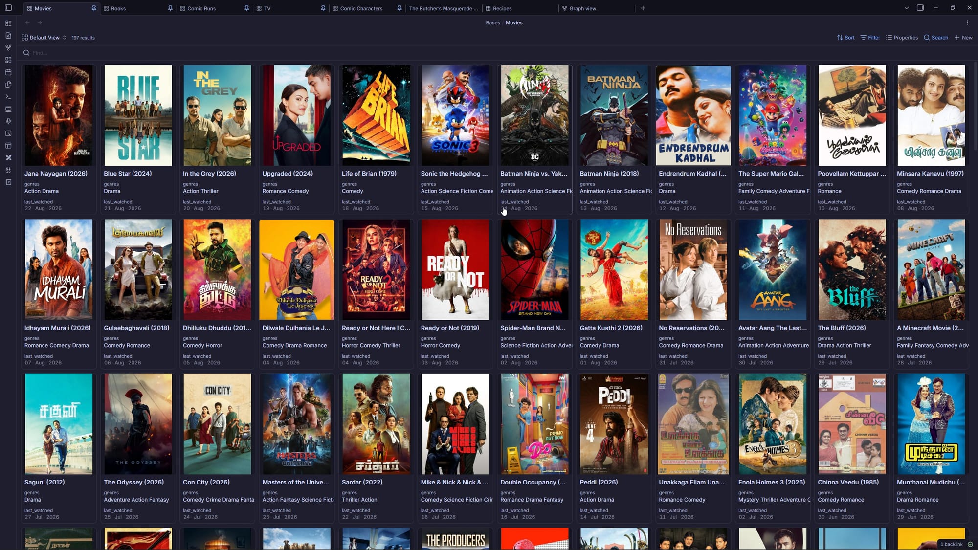Click the title "Chinna Veedu (1985)"

(848, 482)
